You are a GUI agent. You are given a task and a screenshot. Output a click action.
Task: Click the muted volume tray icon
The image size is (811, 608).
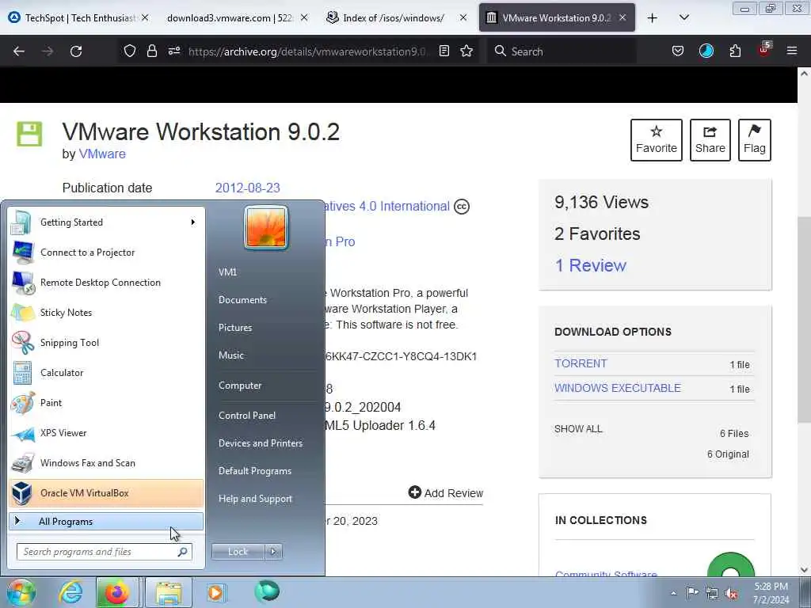tap(731, 594)
